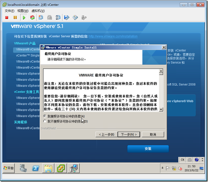Open Snapshot Manager toolbar icon
The width and height of the screenshot is (208, 182).
[58, 17]
